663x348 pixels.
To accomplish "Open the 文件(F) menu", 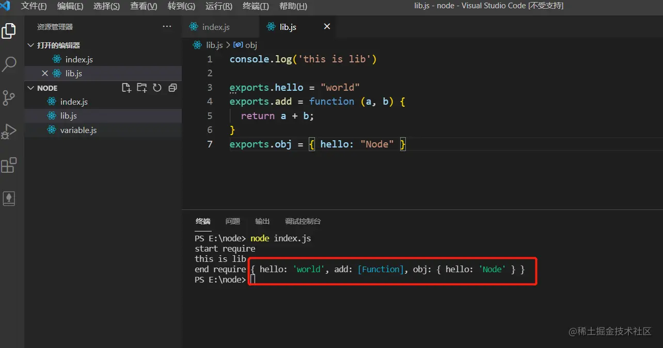I will tap(34, 6).
